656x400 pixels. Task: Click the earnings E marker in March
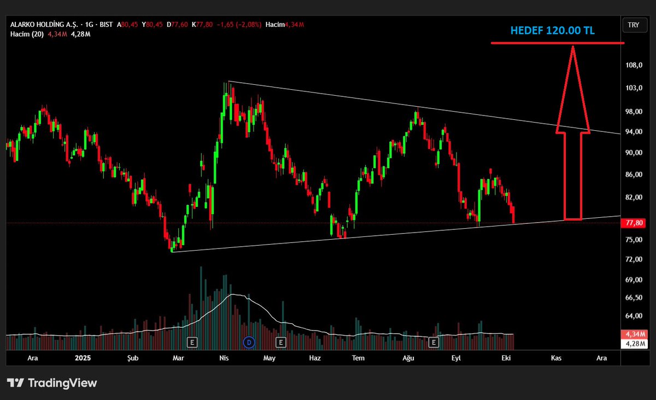[x=192, y=343]
